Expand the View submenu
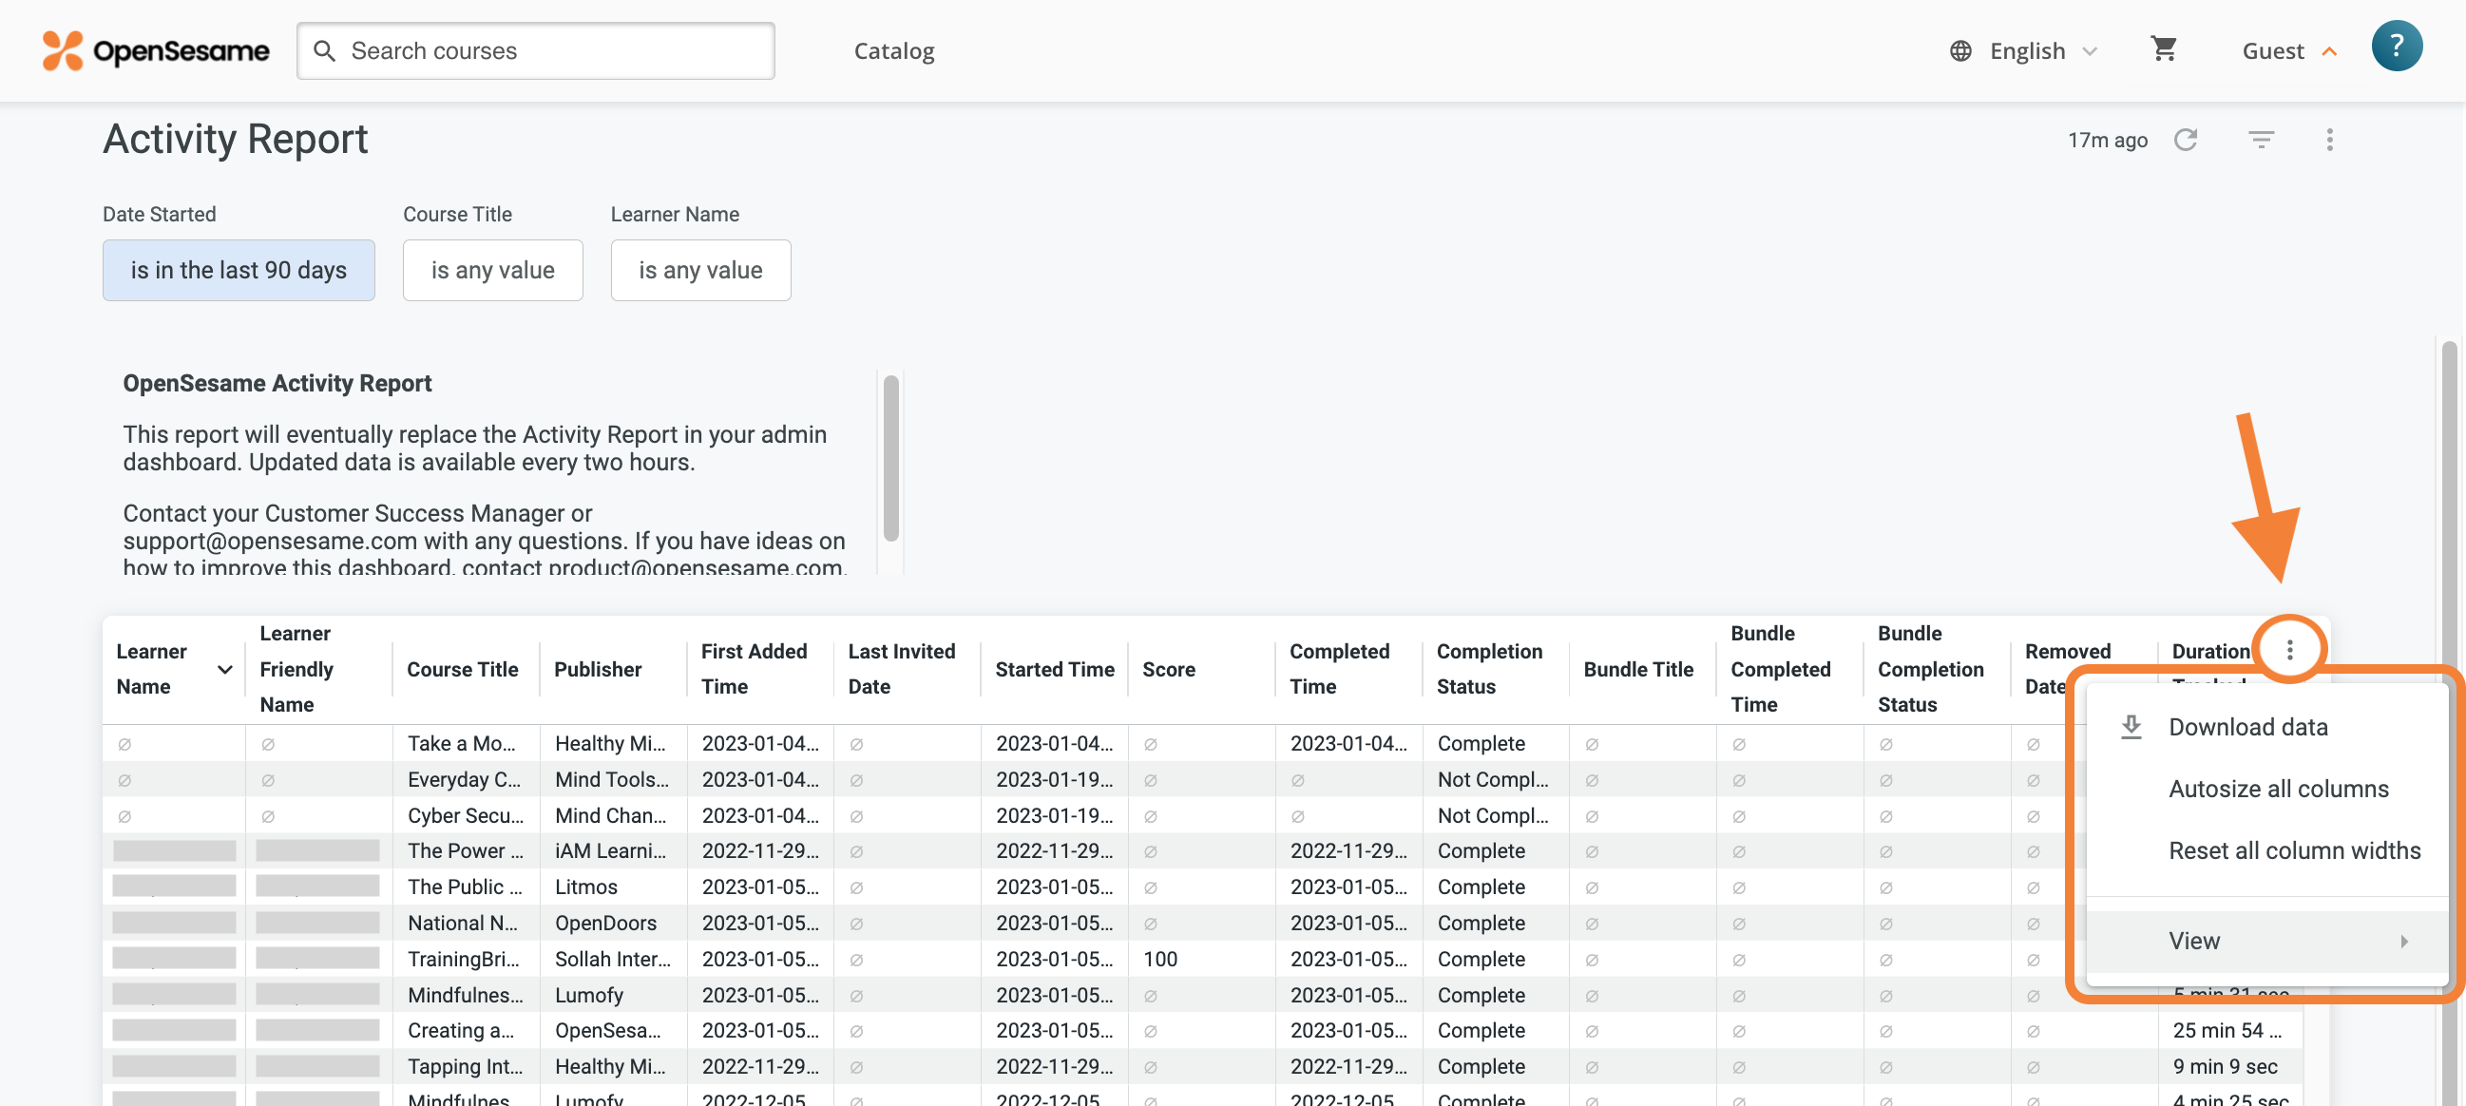Screen dimensions: 2466x1106 [x=2265, y=941]
